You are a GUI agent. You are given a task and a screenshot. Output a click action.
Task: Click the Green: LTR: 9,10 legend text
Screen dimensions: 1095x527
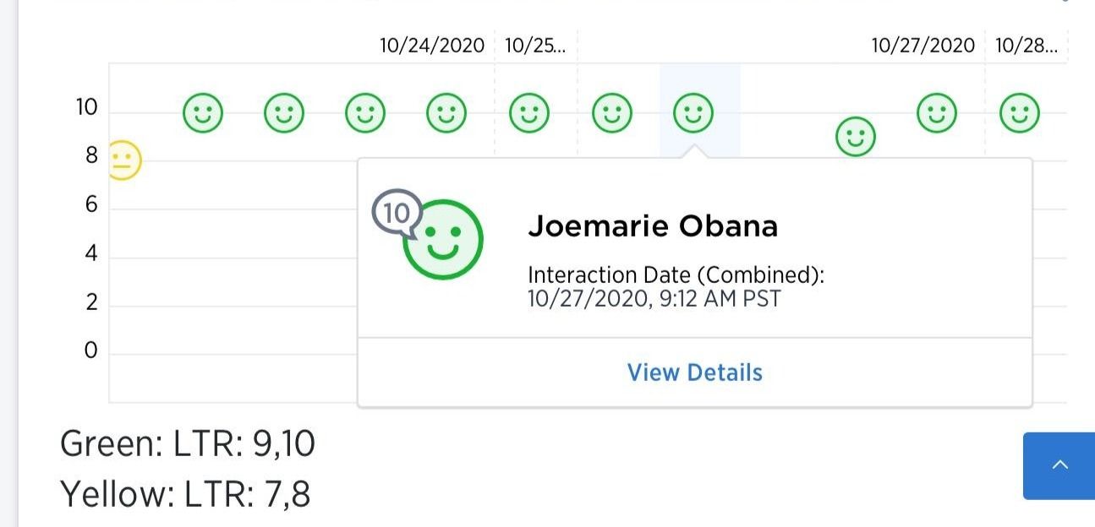click(x=188, y=443)
